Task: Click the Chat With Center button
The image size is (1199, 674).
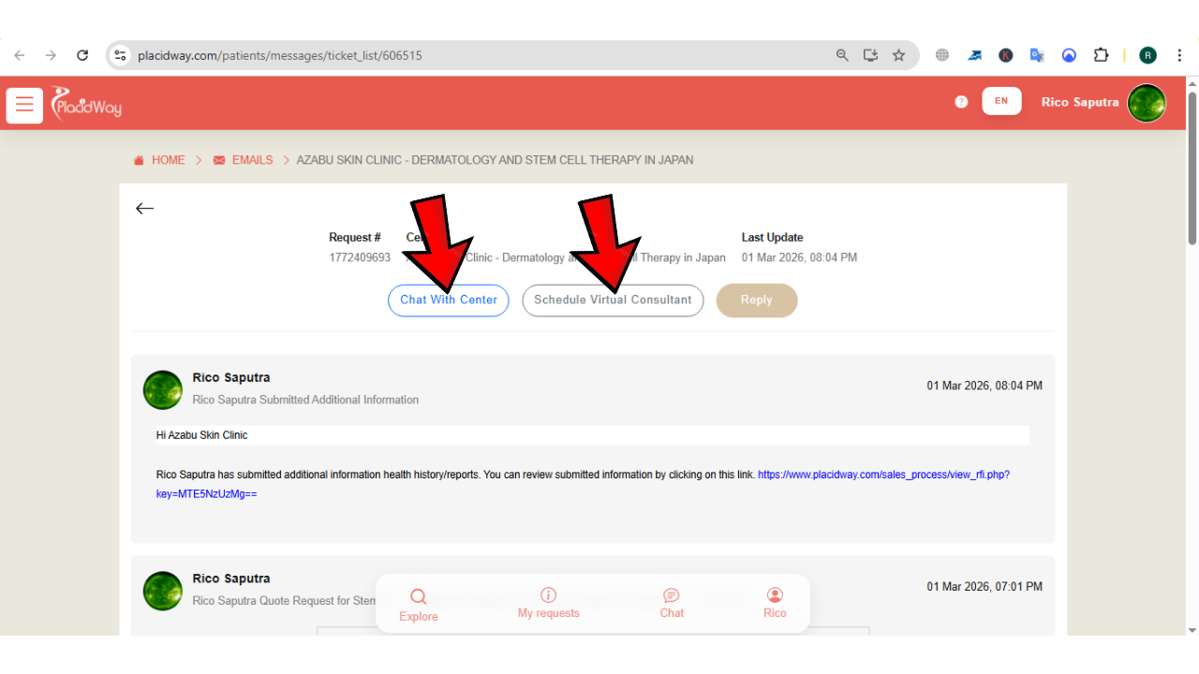Action: pyautogui.click(x=449, y=300)
